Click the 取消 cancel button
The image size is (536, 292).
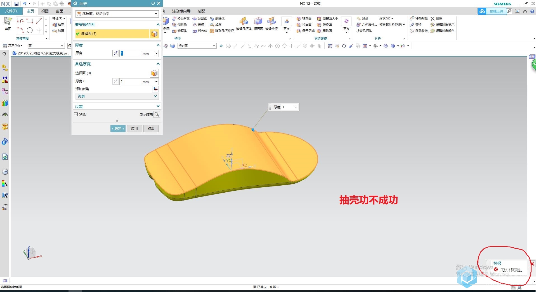[151, 128]
